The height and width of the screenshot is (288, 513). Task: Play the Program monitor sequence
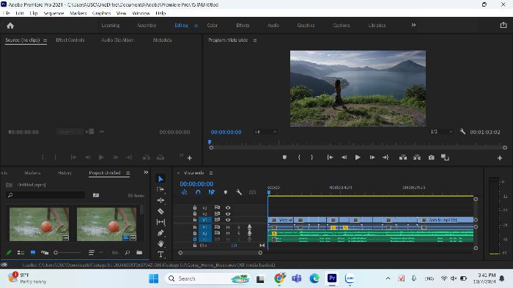(358, 158)
